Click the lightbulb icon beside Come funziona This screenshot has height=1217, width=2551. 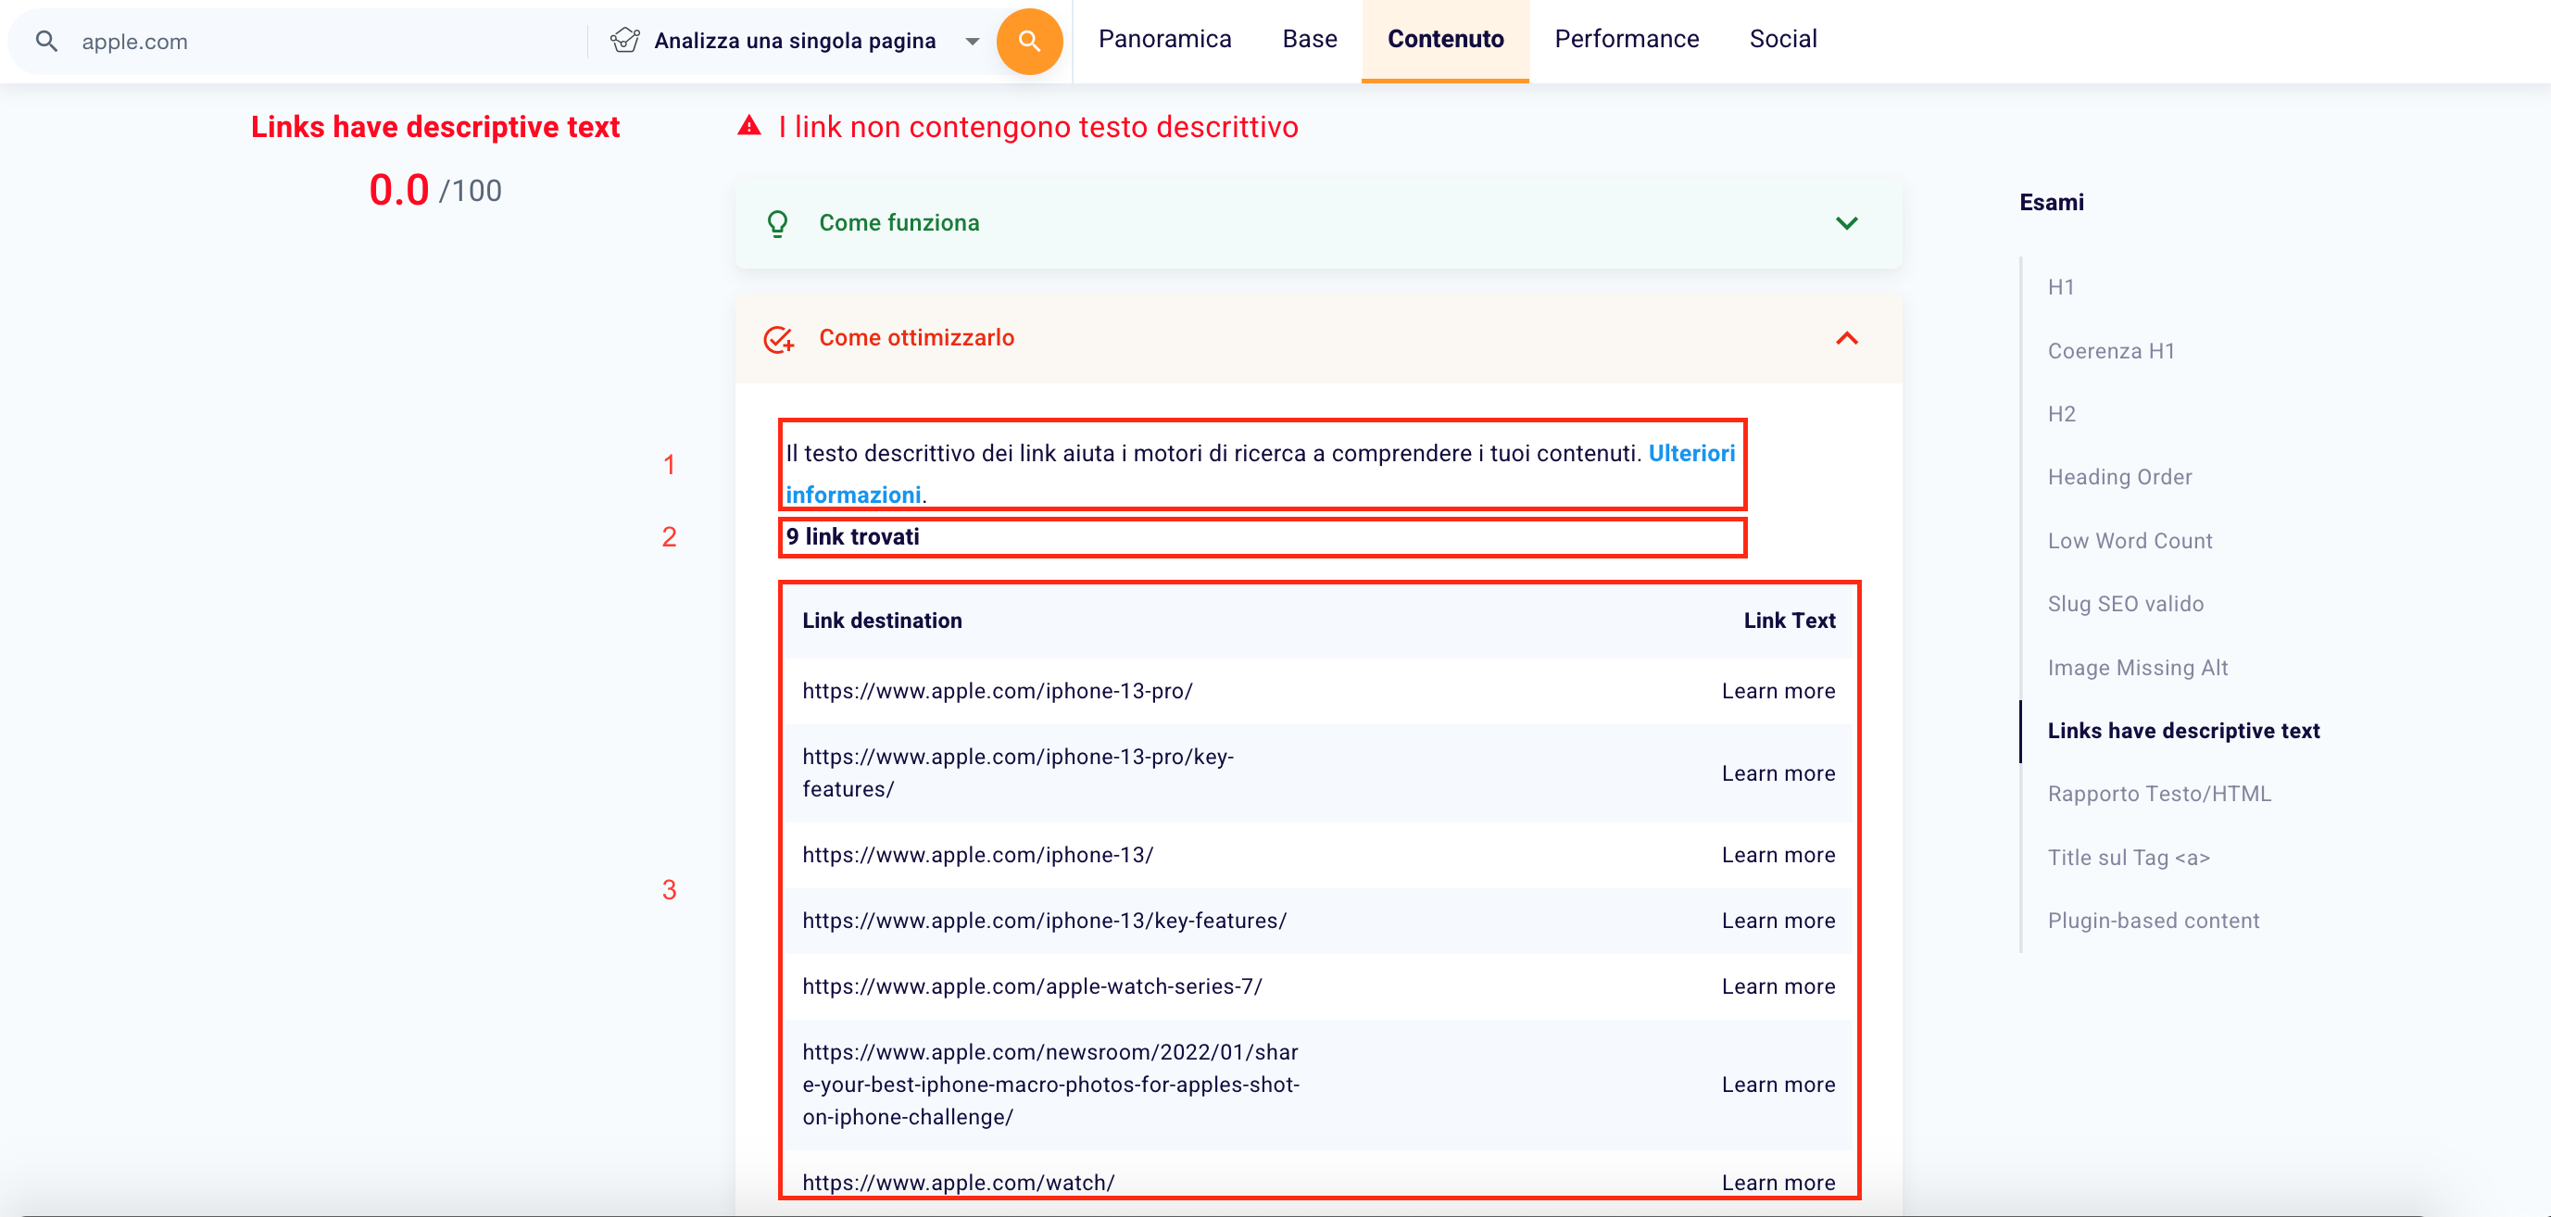coord(777,224)
